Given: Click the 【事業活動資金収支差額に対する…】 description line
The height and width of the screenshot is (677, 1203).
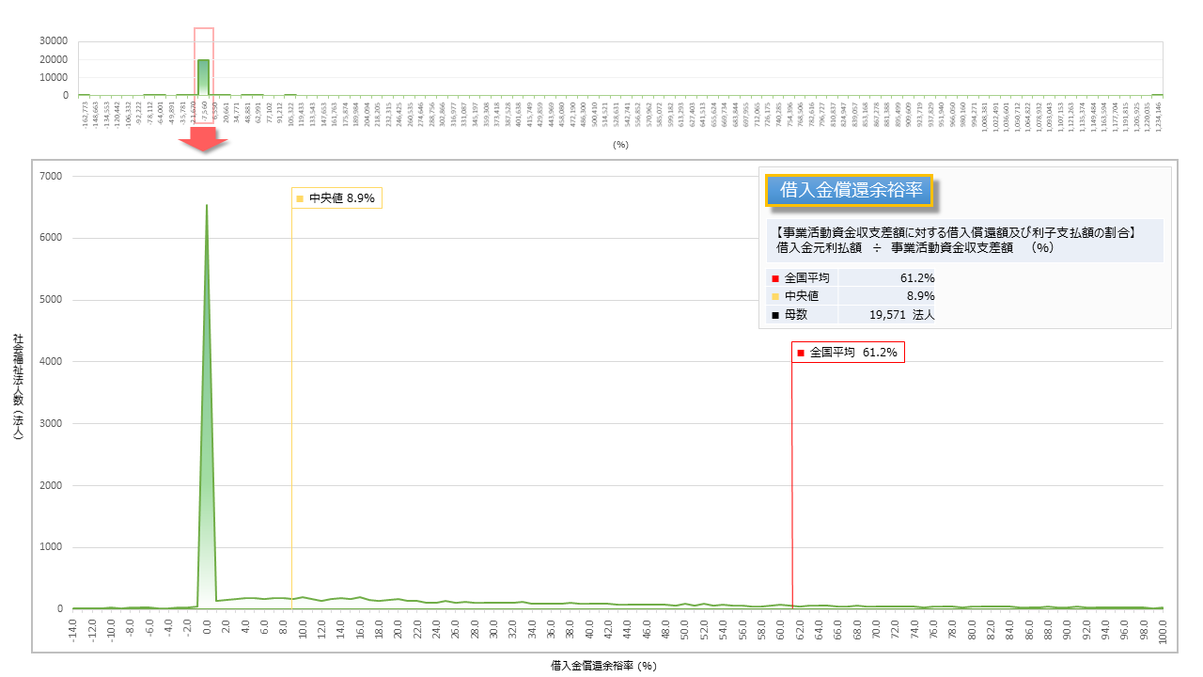Looking at the screenshot, I should 957,231.
